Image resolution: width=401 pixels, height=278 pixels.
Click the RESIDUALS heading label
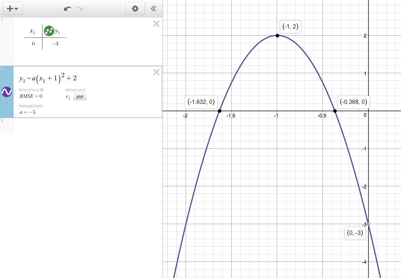pos(75,90)
